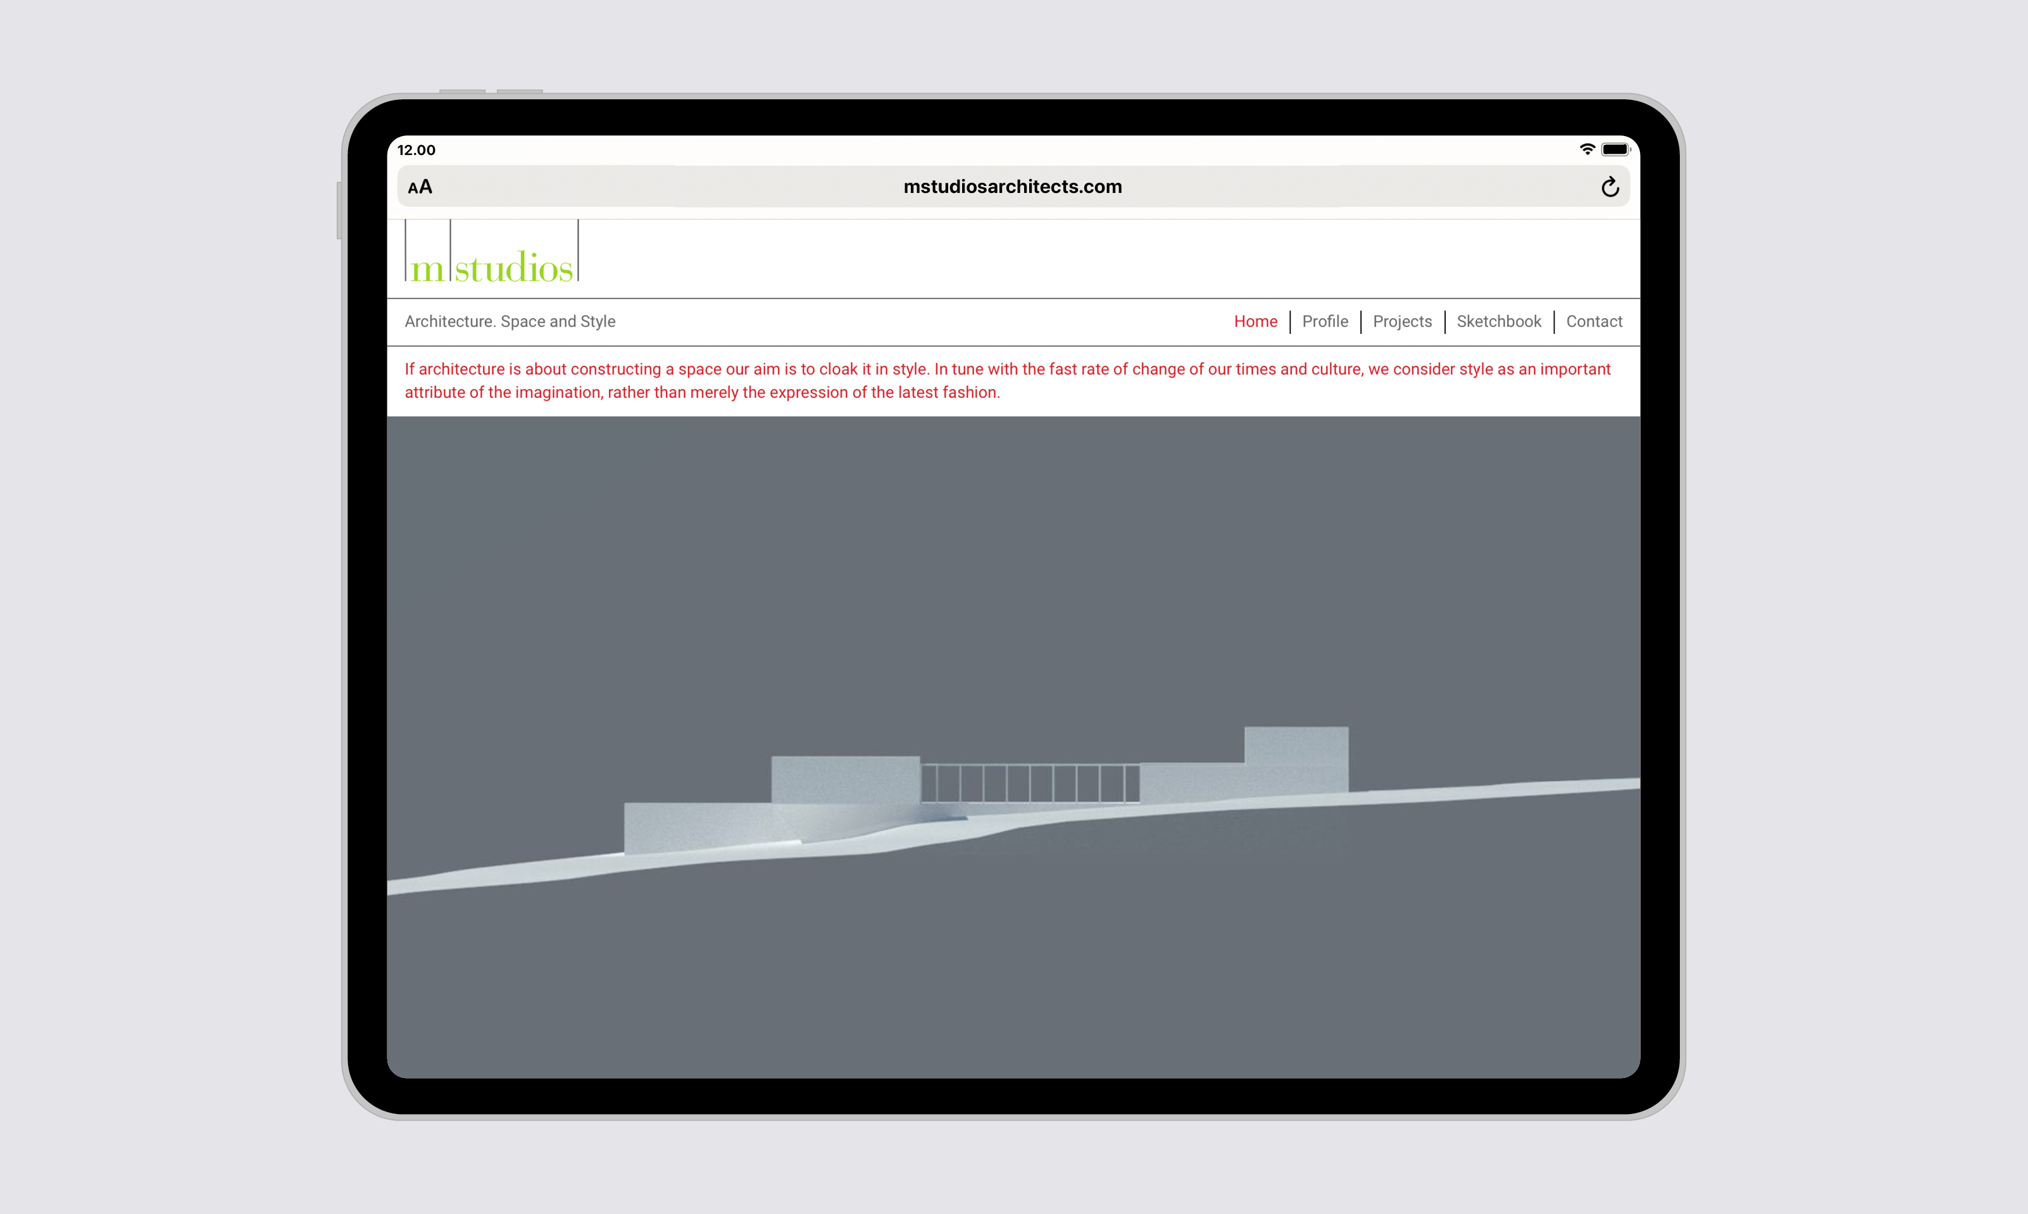This screenshot has width=2028, height=1214.
Task: Click the red intro paragraph about architecture
Action: 1008,380
